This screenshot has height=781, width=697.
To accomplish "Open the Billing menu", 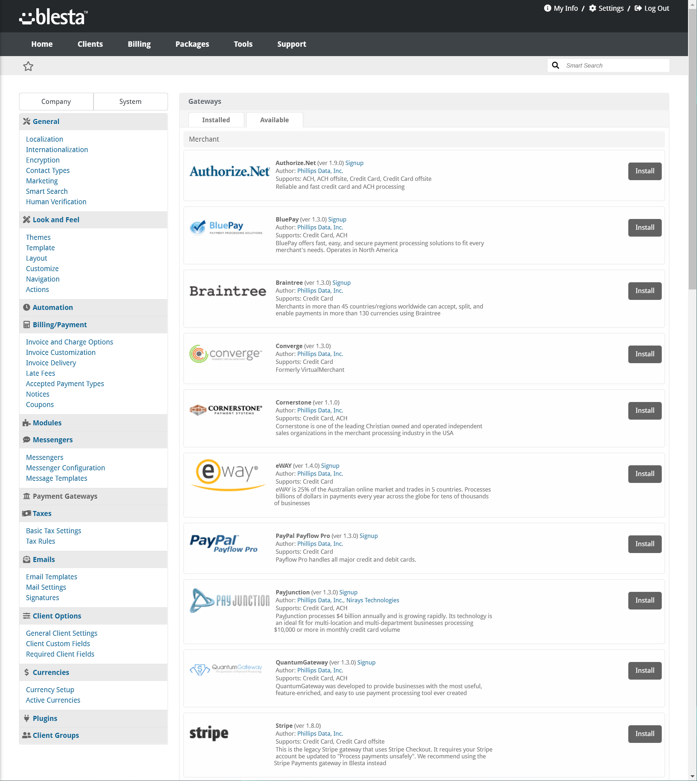I will tap(139, 44).
